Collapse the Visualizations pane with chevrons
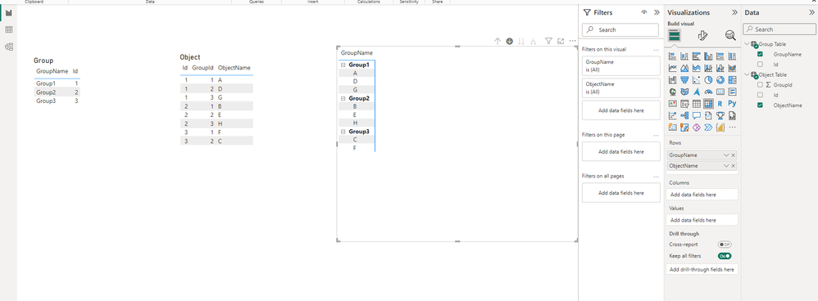Viewport: 818px width, 301px height. click(734, 12)
